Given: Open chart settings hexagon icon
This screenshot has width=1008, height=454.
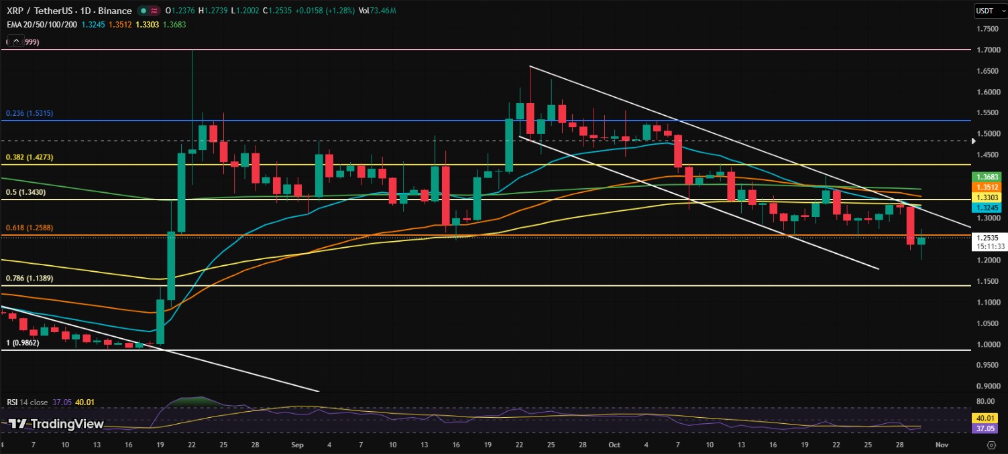Looking at the screenshot, I should (x=991, y=444).
